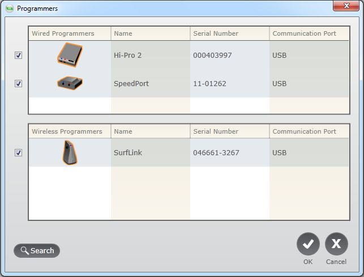
Task: Close the Programmers window
Action: tap(346, 6)
